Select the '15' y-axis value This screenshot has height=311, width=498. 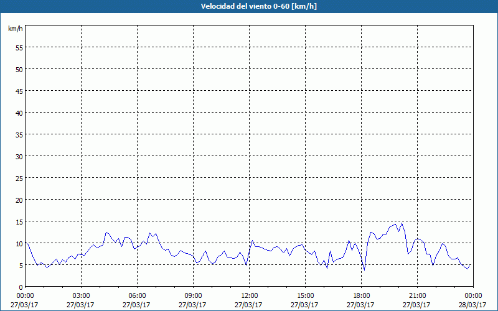click(19, 222)
